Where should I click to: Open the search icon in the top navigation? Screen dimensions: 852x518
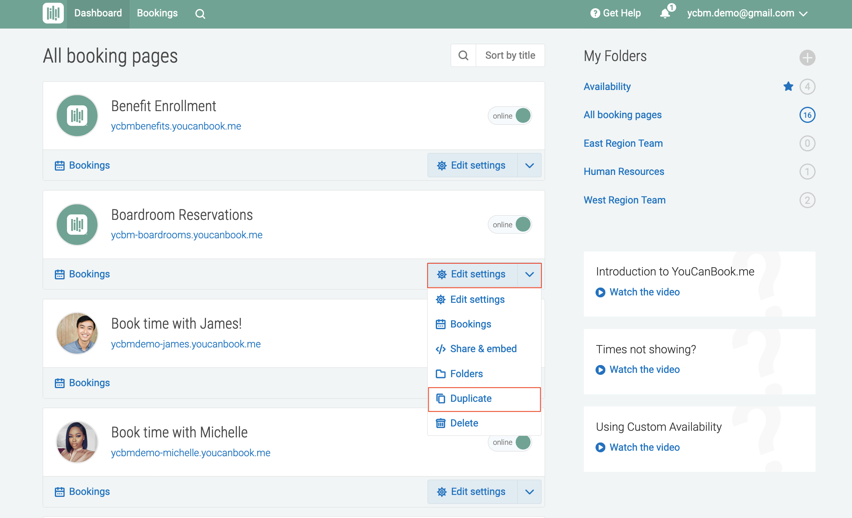tap(200, 13)
